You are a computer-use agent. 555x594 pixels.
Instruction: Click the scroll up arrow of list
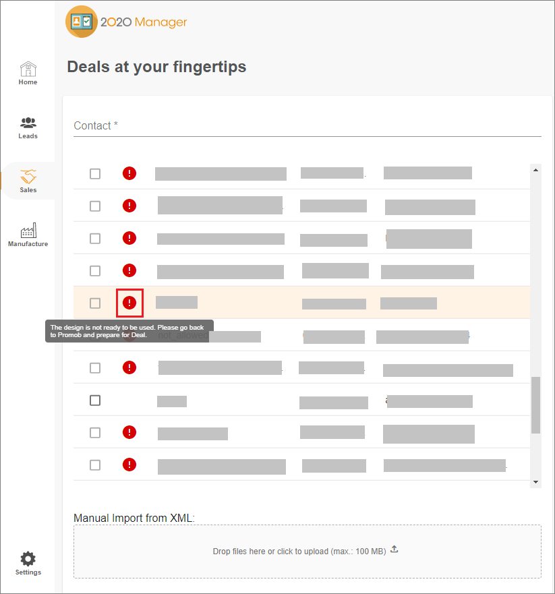click(535, 170)
